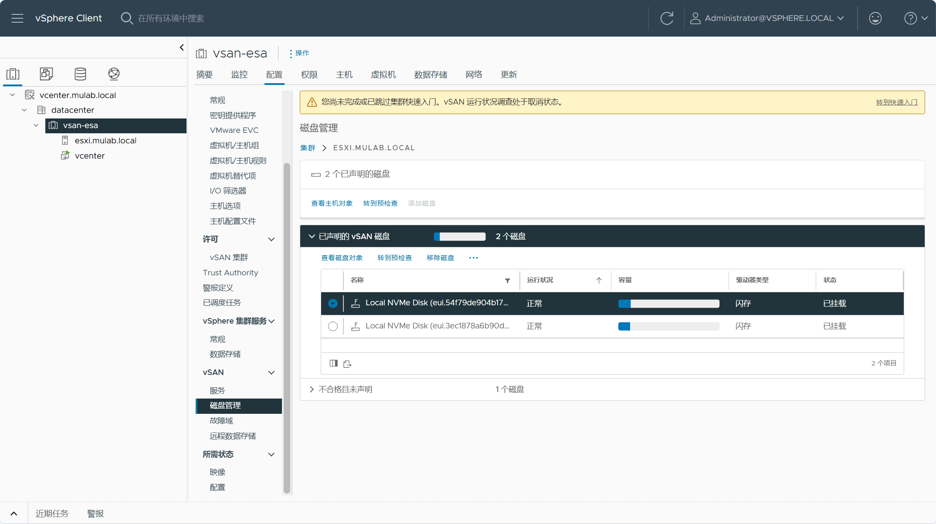
Task: Click the user account icon
Action: [x=695, y=18]
